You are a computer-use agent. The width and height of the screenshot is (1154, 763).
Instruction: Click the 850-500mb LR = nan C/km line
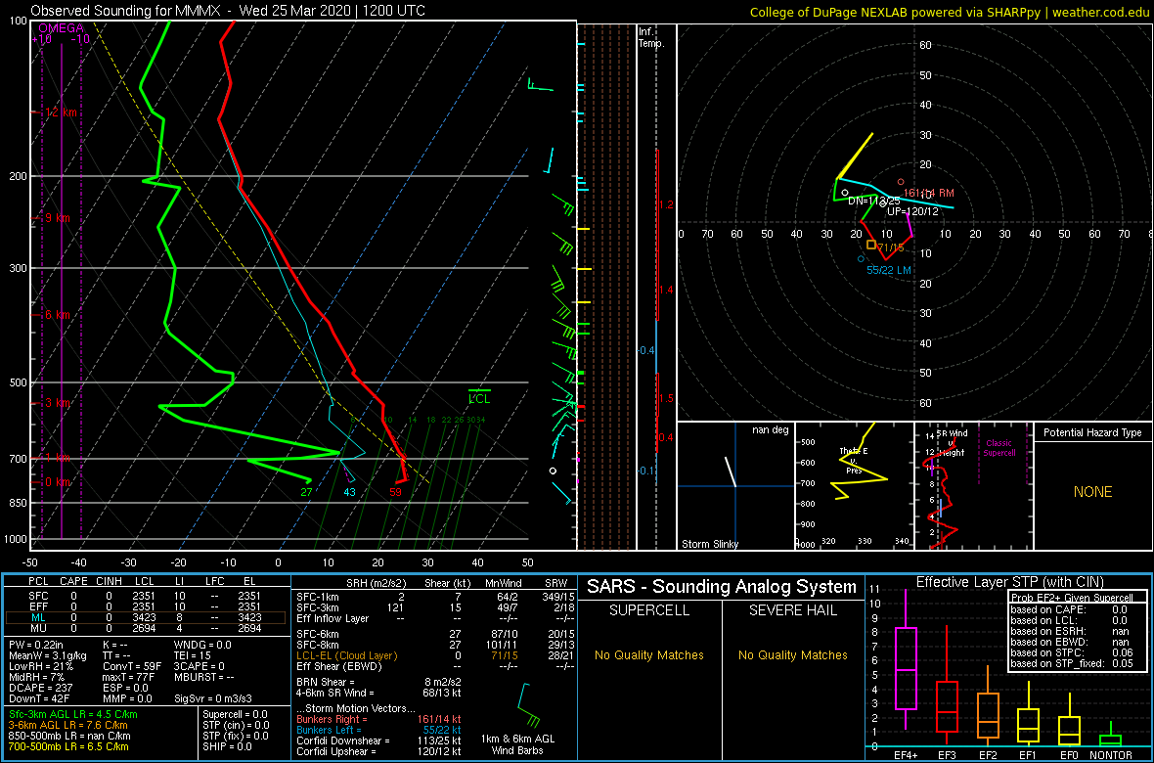coord(69,736)
